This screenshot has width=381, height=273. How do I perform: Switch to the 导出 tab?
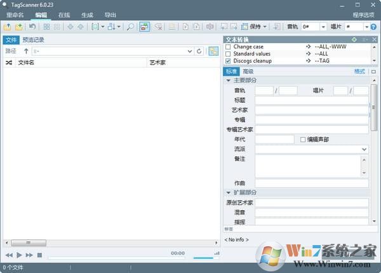[x=110, y=15]
